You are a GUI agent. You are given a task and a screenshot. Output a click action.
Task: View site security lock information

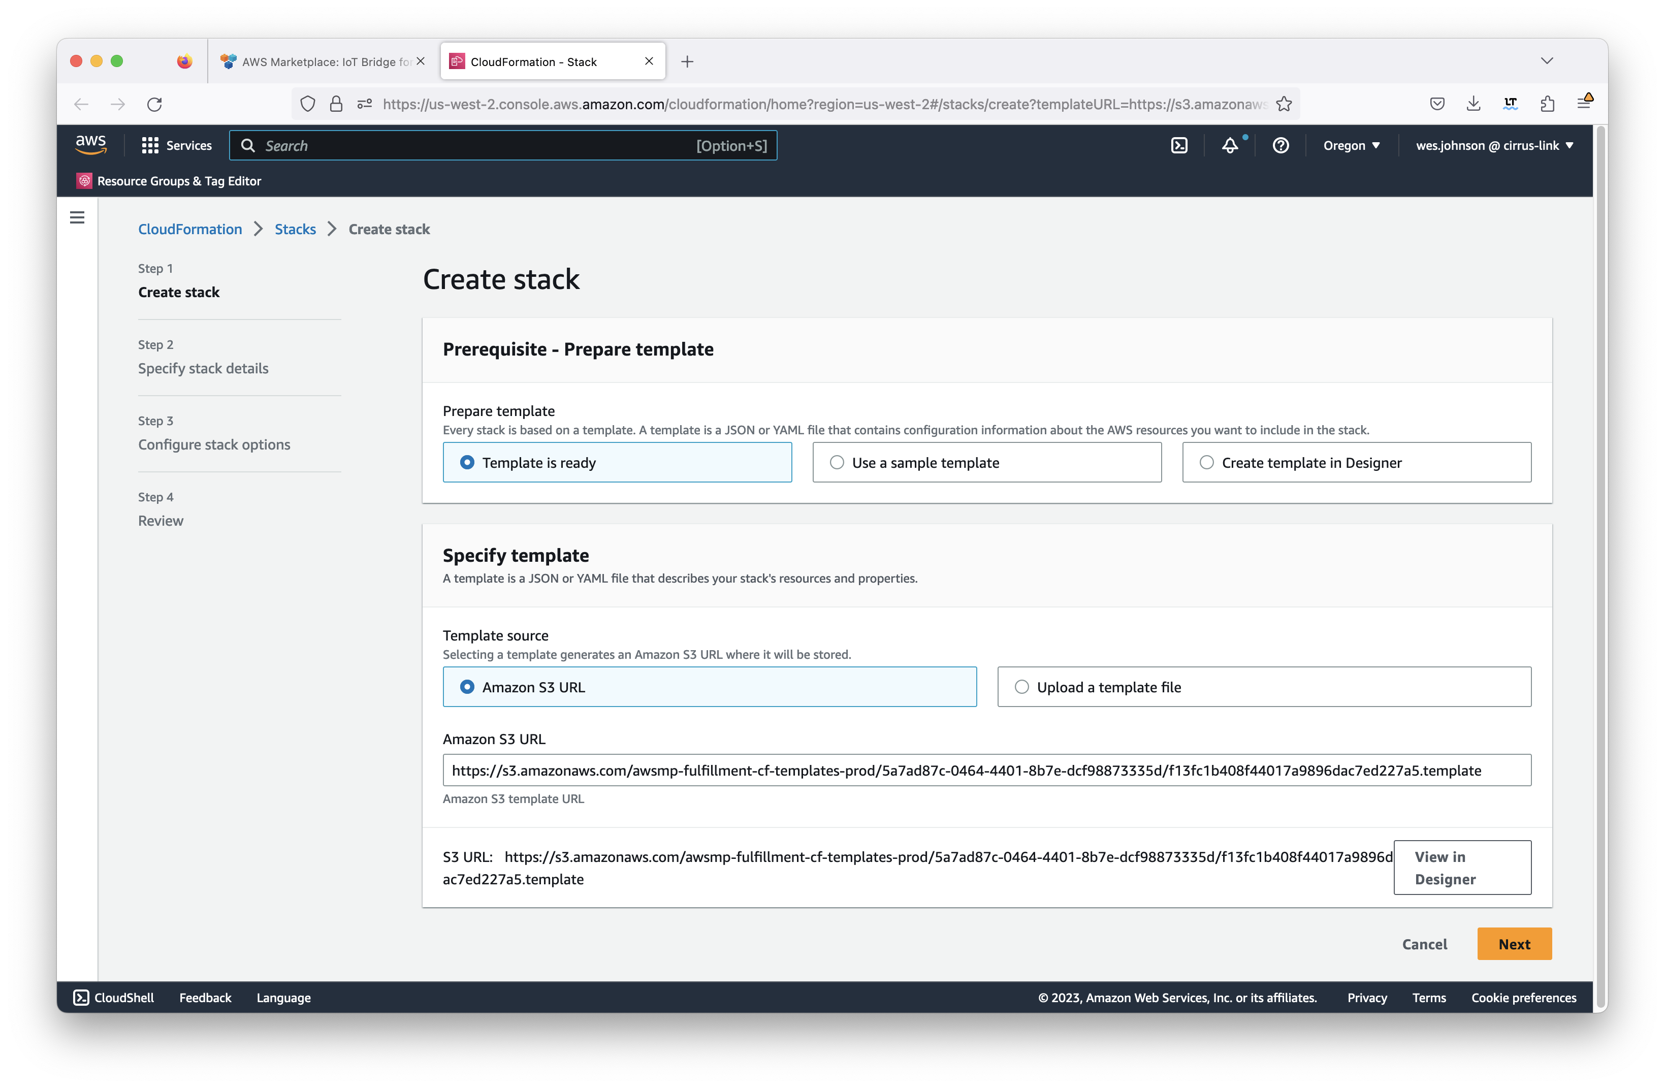(x=336, y=104)
